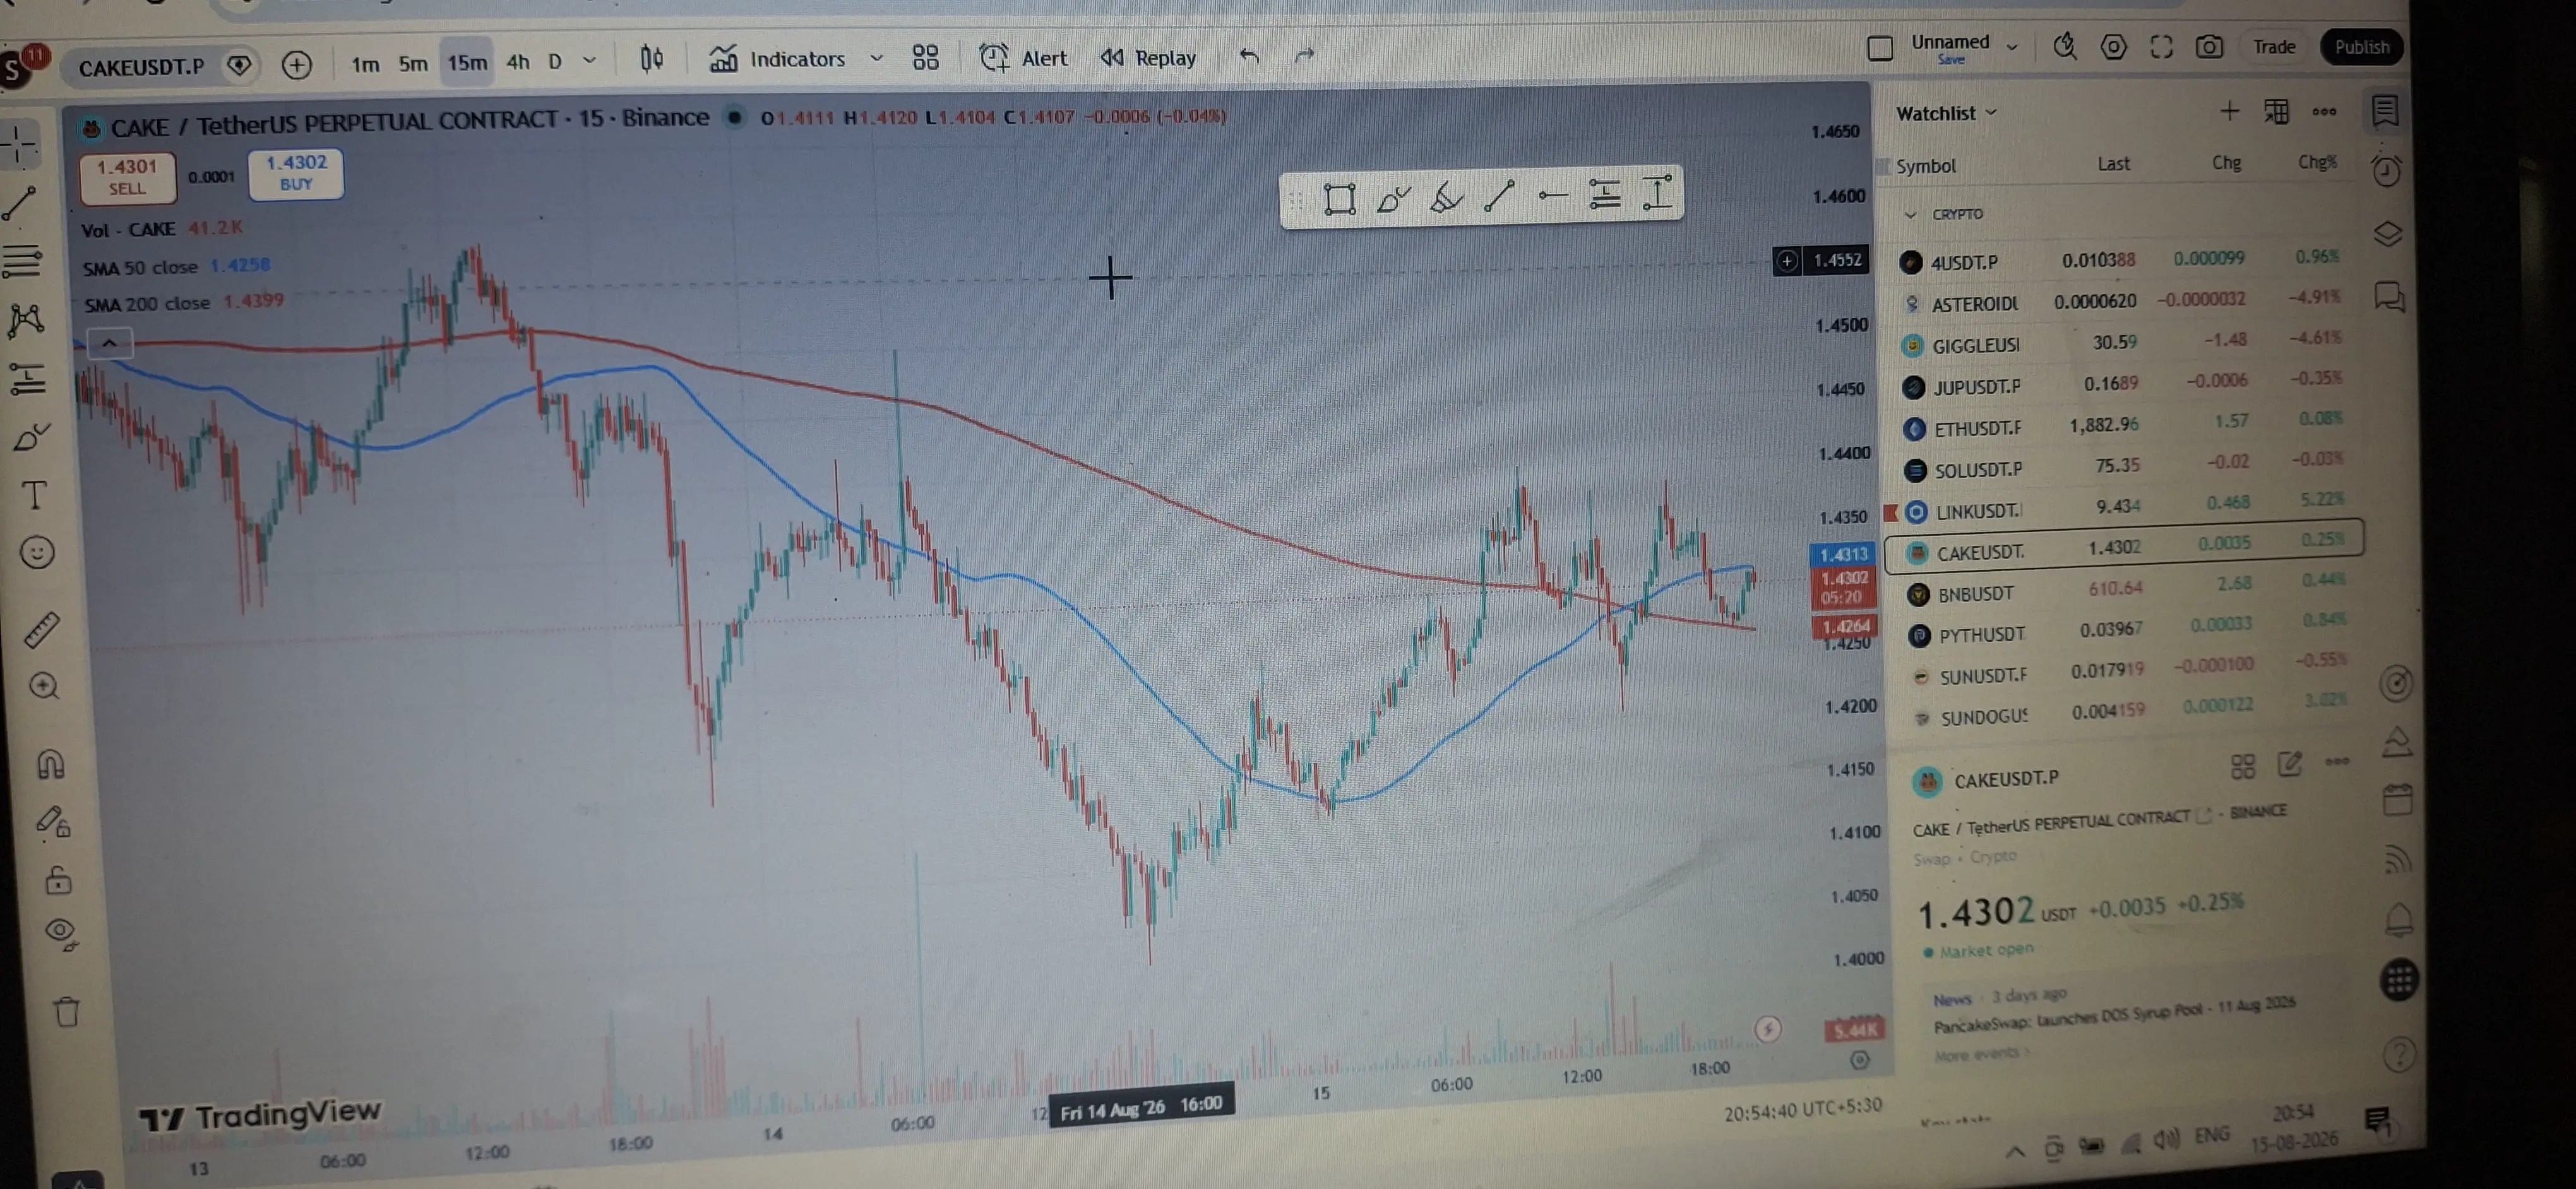Create a new Alert
The height and width of the screenshot is (1189, 2576).
tap(1023, 57)
